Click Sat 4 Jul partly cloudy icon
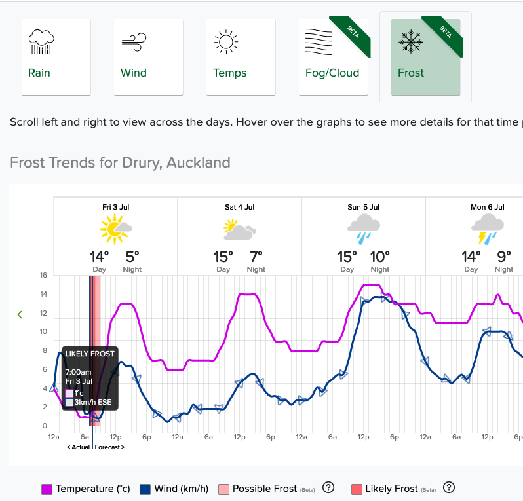 240,230
